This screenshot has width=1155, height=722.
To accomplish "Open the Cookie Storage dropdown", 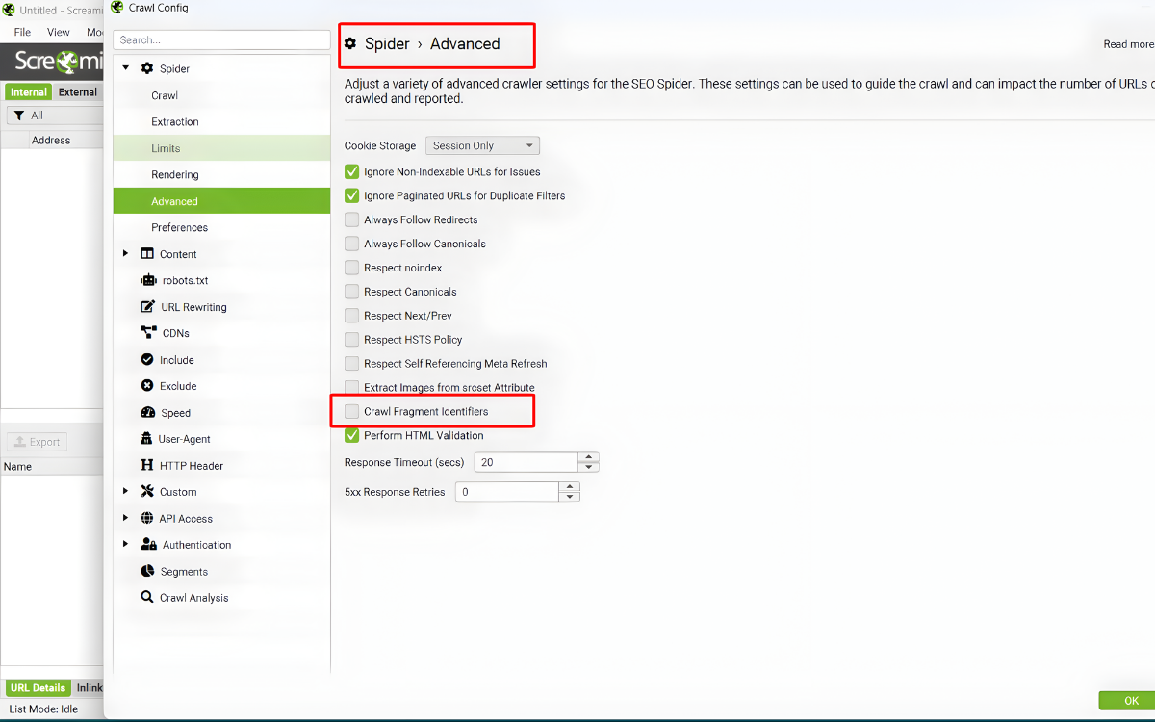I will [482, 146].
